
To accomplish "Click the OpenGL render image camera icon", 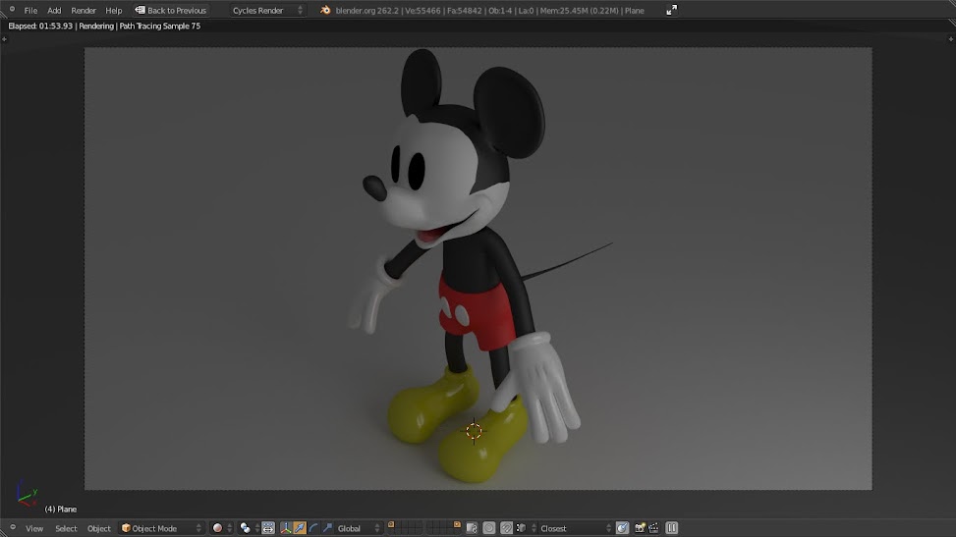I will (x=640, y=528).
